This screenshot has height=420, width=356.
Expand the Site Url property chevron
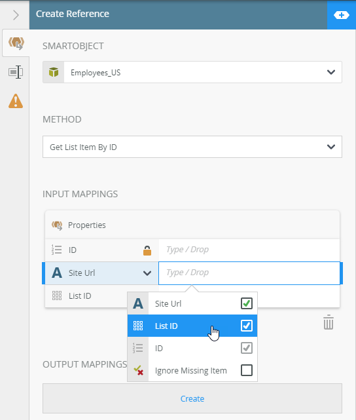147,273
